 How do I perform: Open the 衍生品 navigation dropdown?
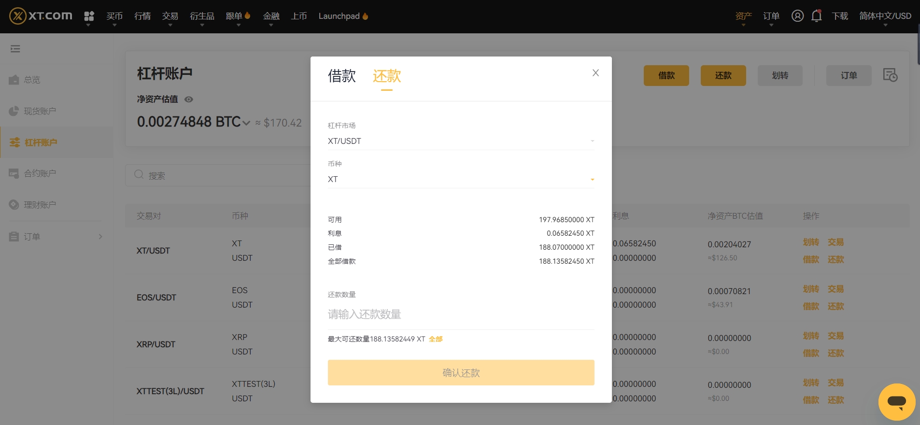[202, 16]
